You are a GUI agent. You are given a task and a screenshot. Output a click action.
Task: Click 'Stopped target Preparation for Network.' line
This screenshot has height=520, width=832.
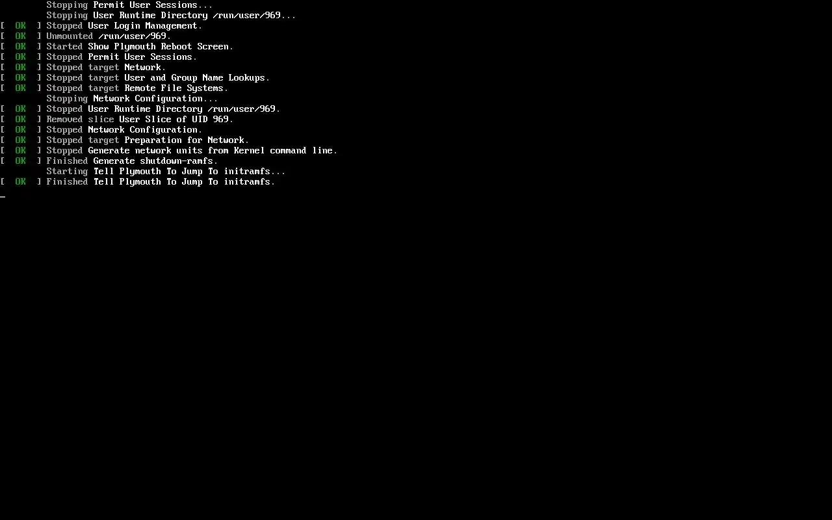pos(148,140)
